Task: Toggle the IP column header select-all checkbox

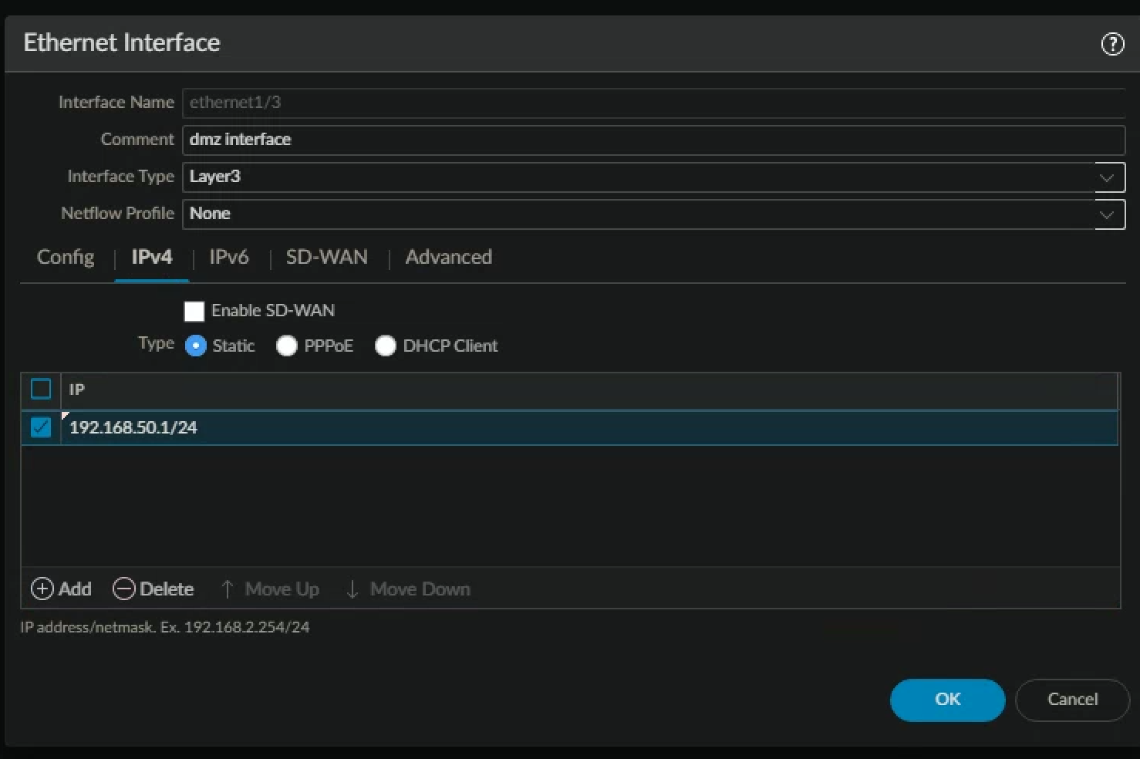Action: tap(41, 389)
